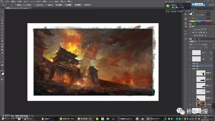Hide the burning-city image layer via its eye
The width and height of the screenshot is (215, 121).
coord(190,104)
